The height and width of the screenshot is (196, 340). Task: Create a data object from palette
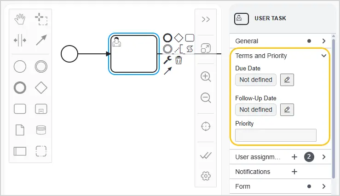[x=20, y=130]
